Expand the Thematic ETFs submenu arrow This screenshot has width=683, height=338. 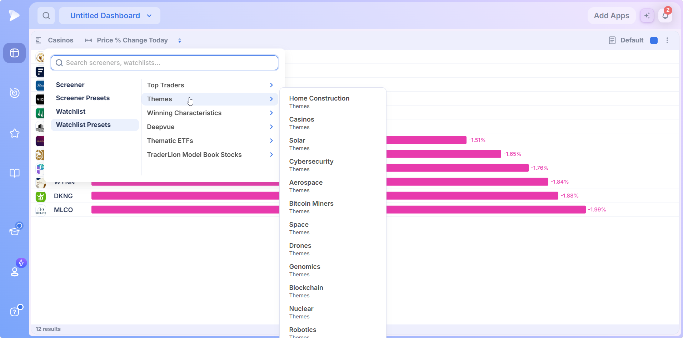[271, 141]
